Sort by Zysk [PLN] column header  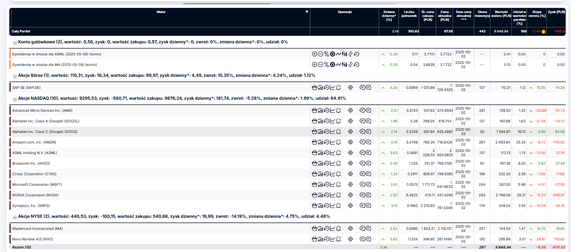[x=557, y=12]
